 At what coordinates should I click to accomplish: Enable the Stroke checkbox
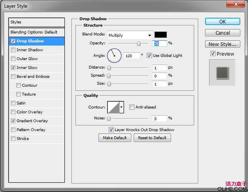click(13, 139)
